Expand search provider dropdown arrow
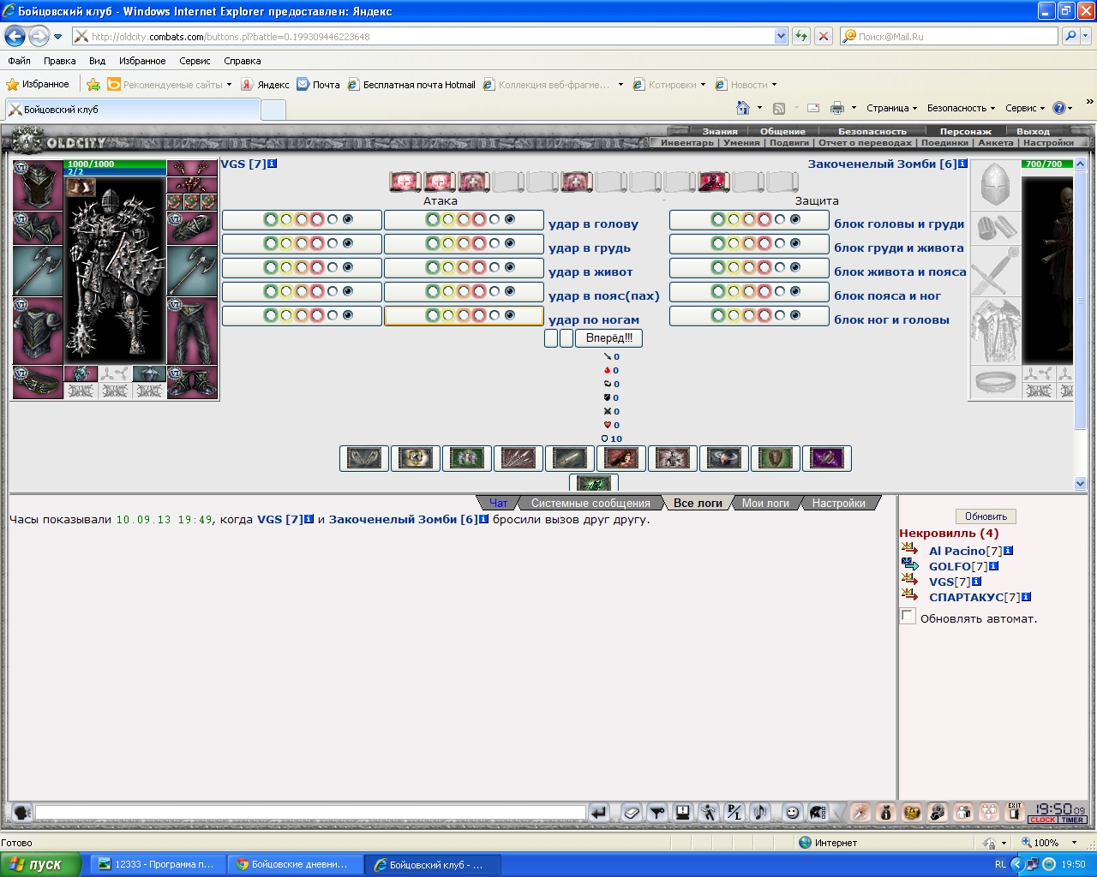Image resolution: width=1097 pixels, height=877 pixels. (1087, 36)
